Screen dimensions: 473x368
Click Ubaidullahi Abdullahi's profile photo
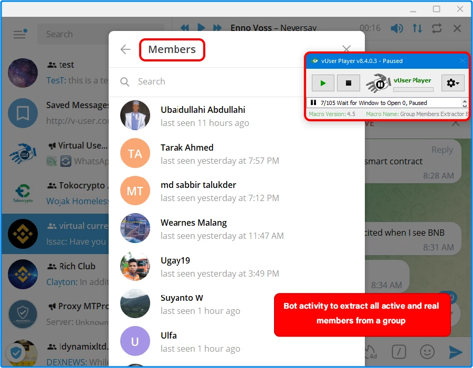click(x=135, y=115)
